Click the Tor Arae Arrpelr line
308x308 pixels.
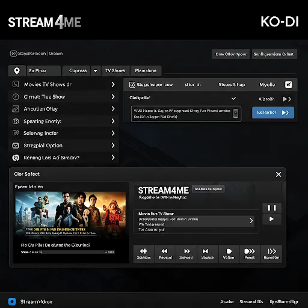click(x=152, y=230)
